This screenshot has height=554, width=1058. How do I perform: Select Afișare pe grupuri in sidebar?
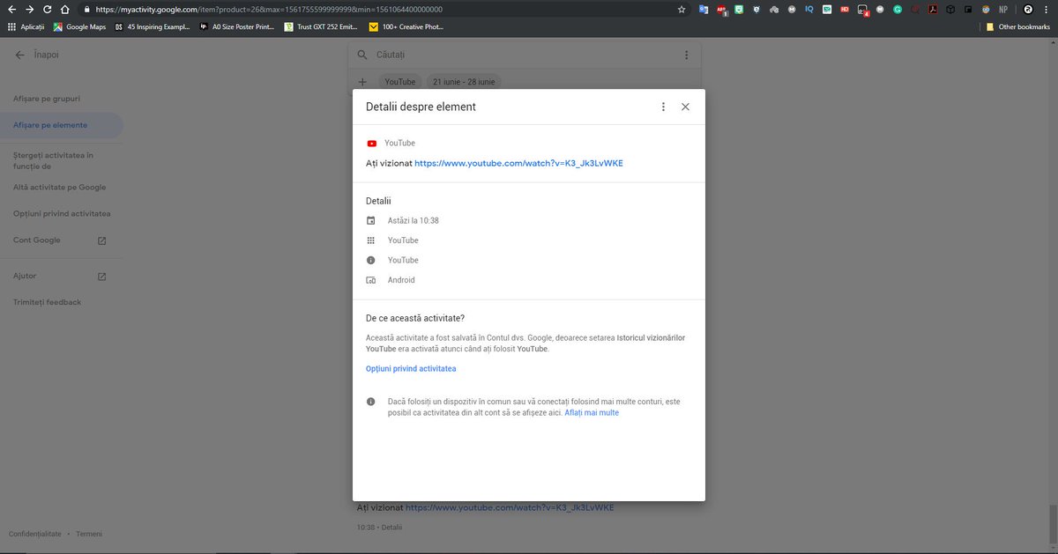47,99
